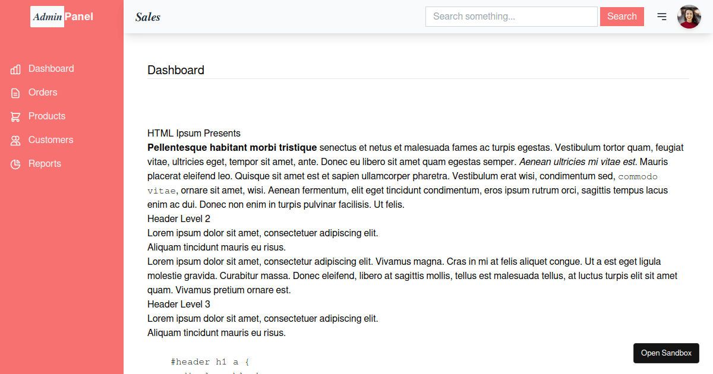Go to the Customers page

[51, 140]
